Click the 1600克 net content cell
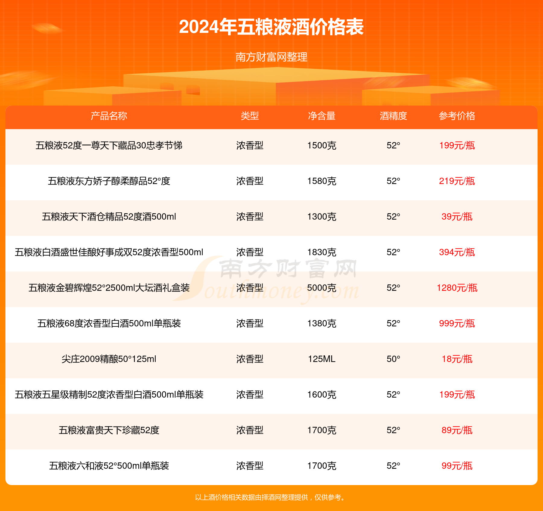Image resolution: width=543 pixels, height=511 pixels. 322,395
